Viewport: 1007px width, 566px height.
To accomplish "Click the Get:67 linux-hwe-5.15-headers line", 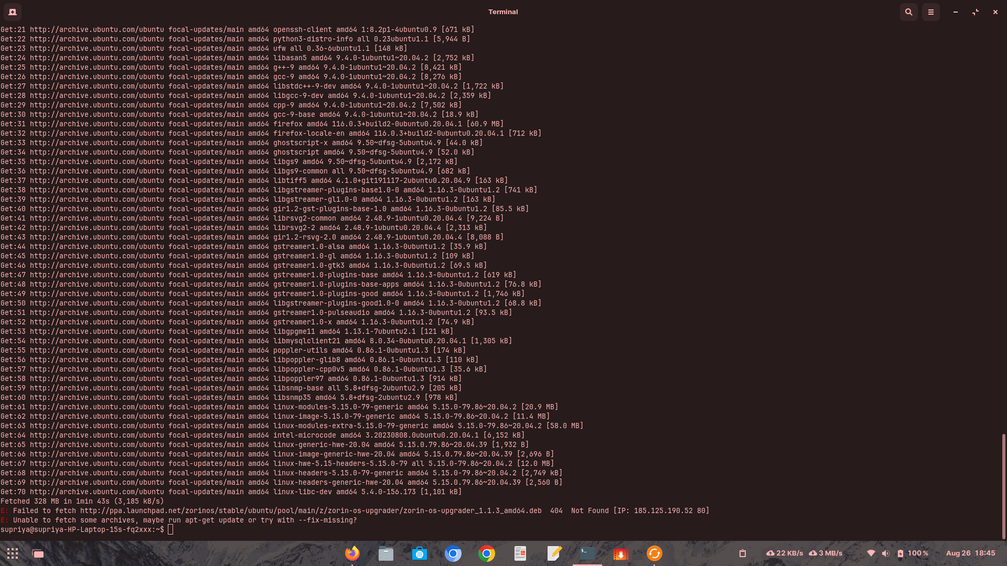I will (277, 464).
